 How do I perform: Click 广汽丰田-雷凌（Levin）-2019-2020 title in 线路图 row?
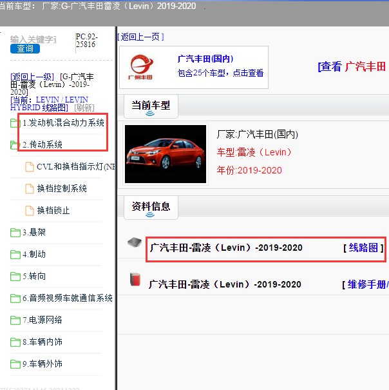tap(226, 248)
